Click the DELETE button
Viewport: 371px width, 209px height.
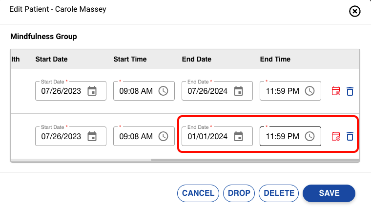279,193
